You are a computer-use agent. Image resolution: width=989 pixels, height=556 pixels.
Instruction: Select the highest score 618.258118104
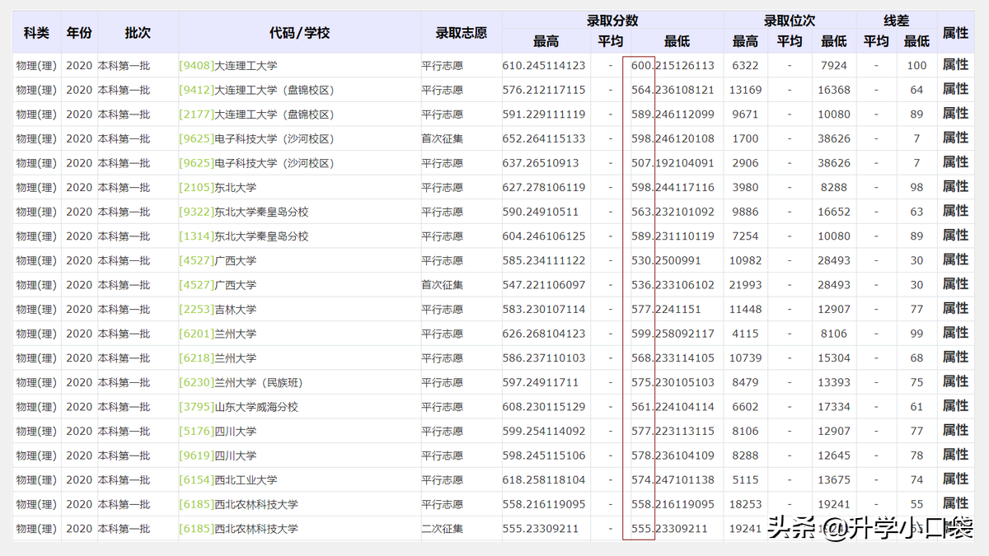(x=544, y=480)
